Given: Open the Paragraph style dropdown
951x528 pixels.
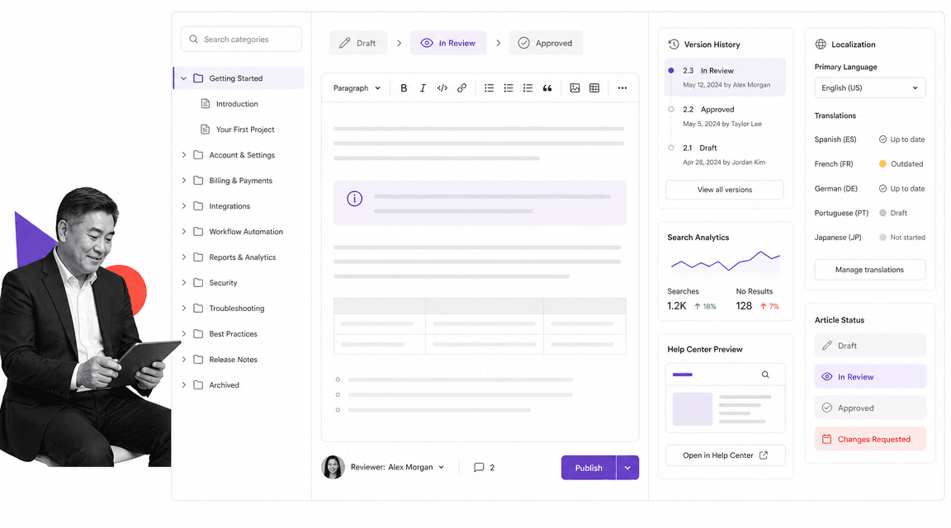Looking at the screenshot, I should point(357,88).
